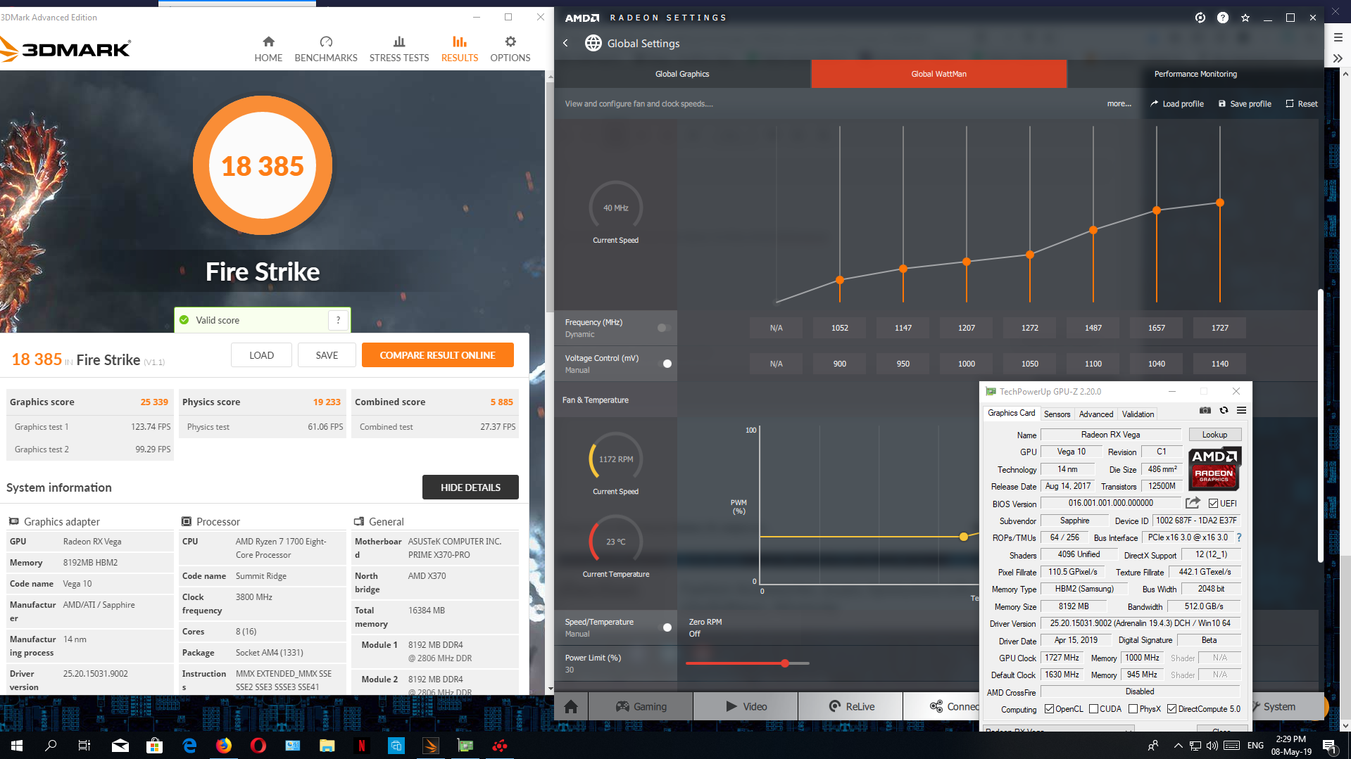1351x759 pixels.
Task: Uncheck the UEFI checkbox
Action: 1213,504
